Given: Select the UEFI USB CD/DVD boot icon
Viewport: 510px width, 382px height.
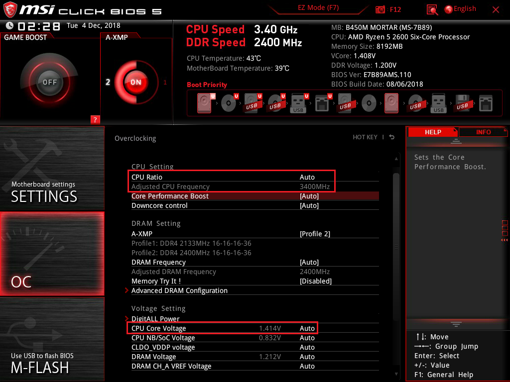Looking at the screenshot, I should click(276, 103).
